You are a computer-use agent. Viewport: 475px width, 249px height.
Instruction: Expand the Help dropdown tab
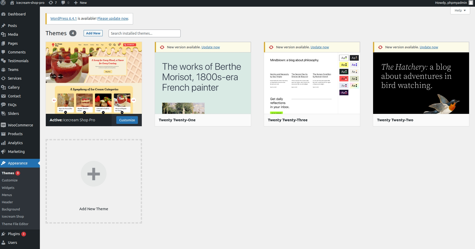click(x=460, y=11)
